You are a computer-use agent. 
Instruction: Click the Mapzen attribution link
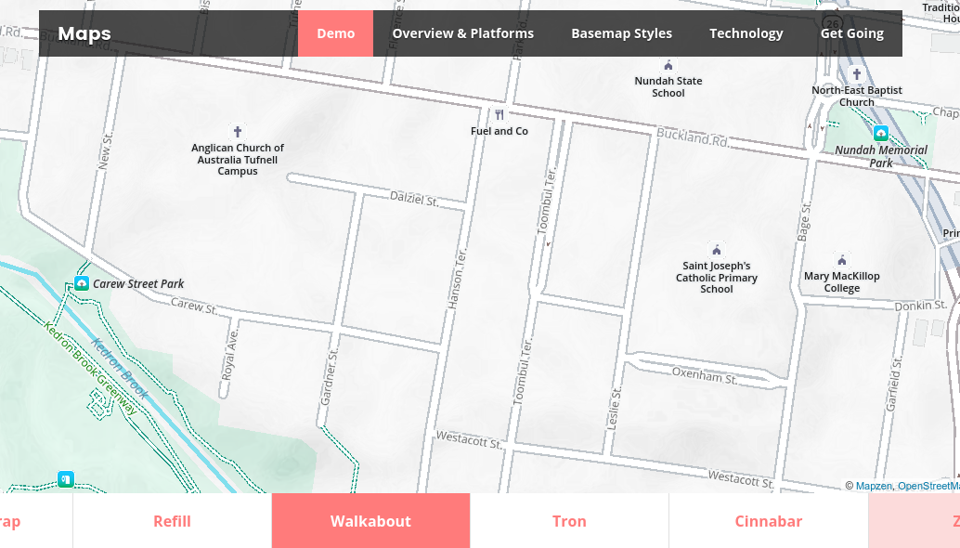pyautogui.click(x=874, y=486)
